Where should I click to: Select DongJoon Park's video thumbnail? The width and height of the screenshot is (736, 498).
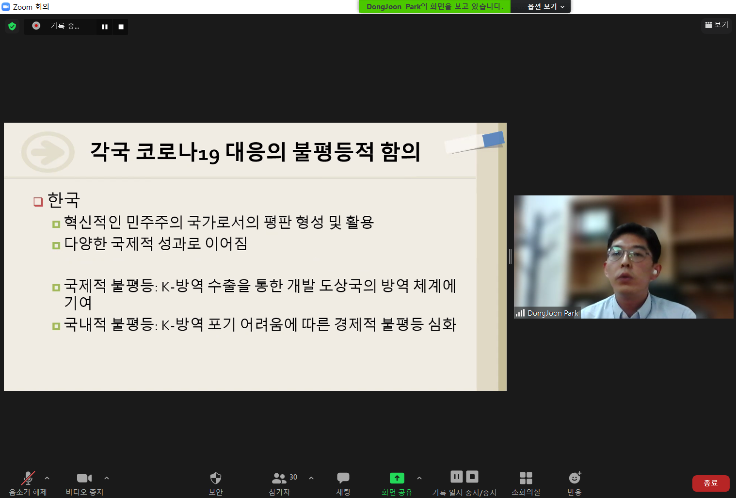click(x=623, y=257)
